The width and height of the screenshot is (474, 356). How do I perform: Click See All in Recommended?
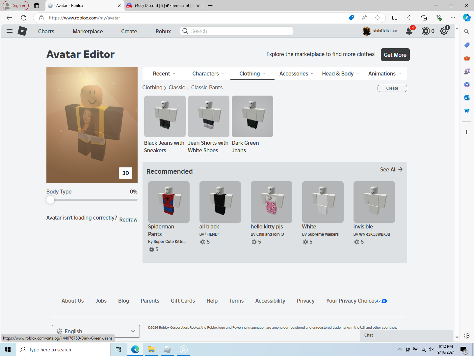pyautogui.click(x=391, y=169)
